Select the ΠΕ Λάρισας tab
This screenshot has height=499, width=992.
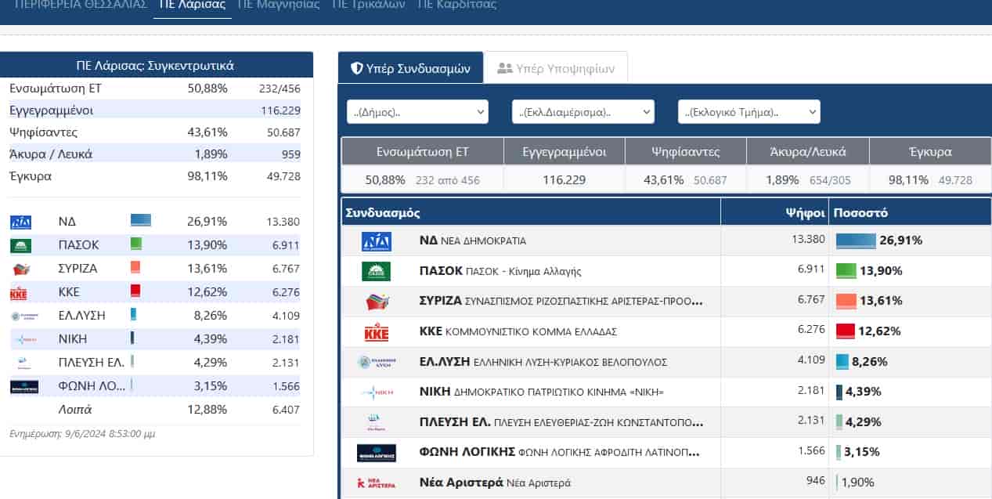click(x=193, y=5)
